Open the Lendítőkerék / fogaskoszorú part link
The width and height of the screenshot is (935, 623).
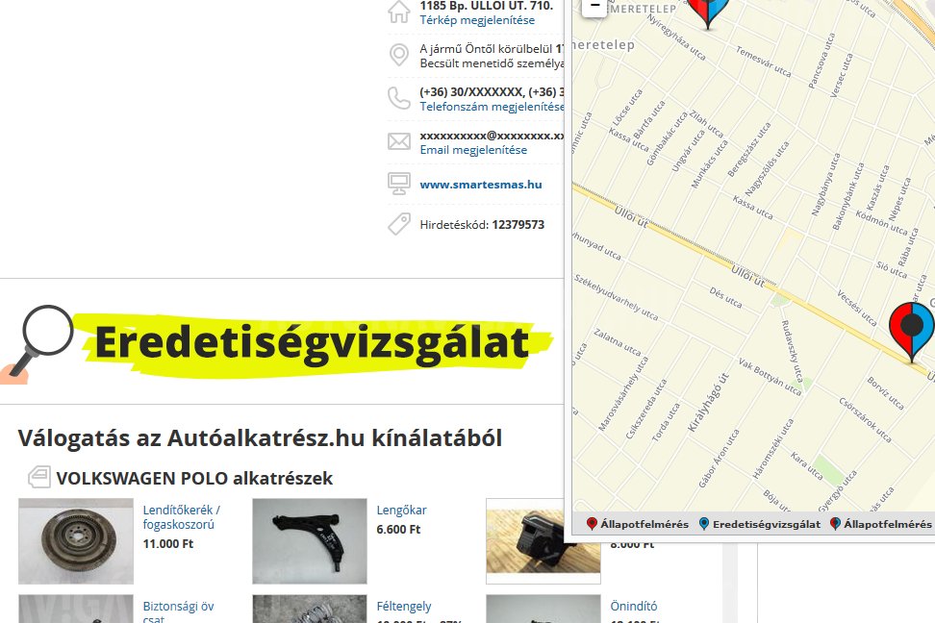point(181,517)
